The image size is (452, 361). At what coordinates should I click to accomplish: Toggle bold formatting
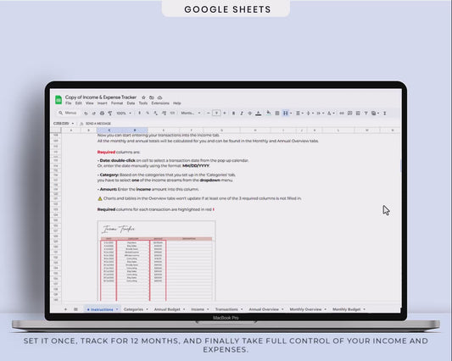point(233,114)
